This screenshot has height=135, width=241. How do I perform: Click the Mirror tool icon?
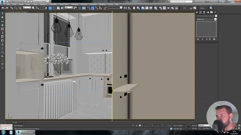coord(125,8)
